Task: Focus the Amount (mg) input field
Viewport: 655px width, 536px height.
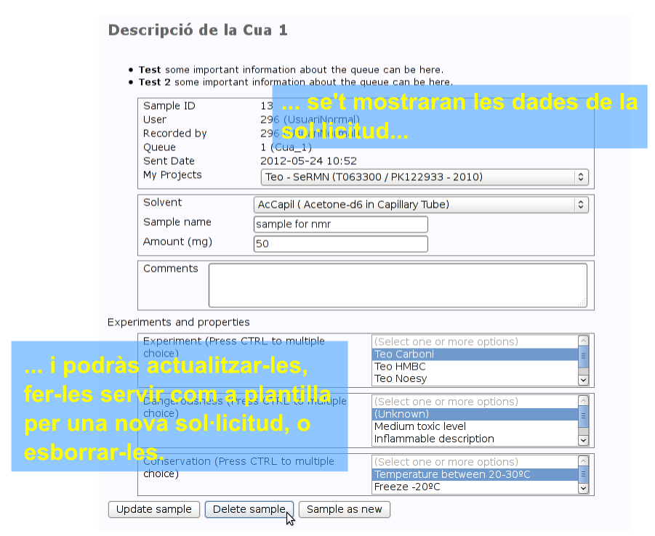Action: 341,244
